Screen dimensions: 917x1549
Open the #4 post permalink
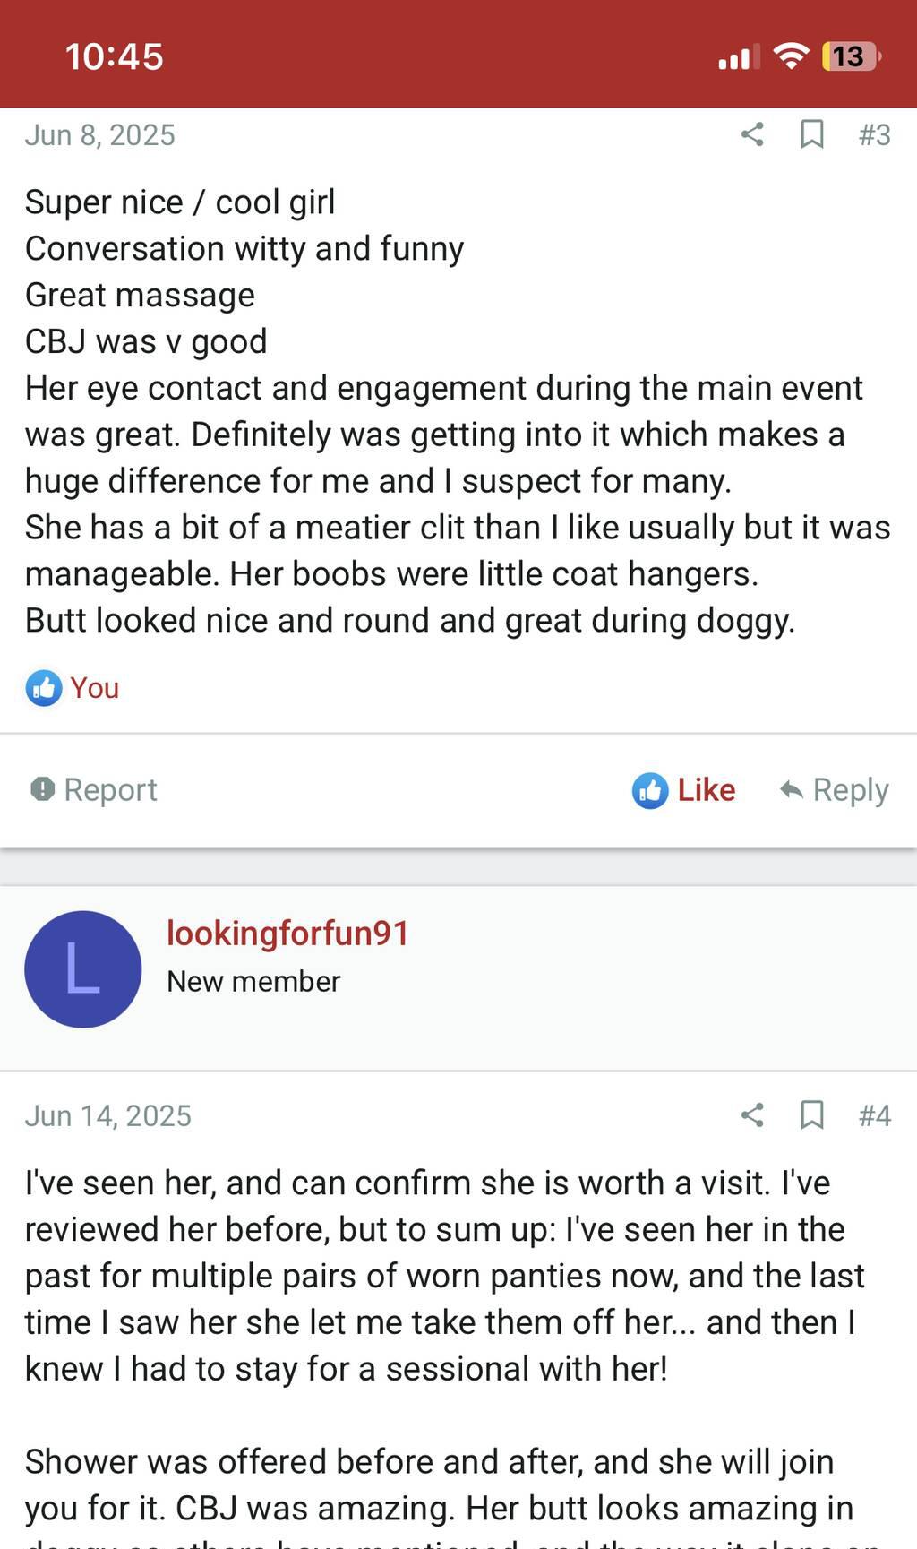click(x=874, y=1115)
